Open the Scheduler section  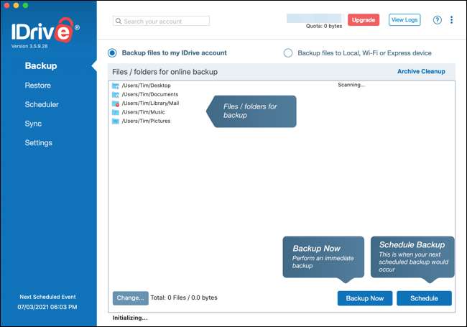tap(42, 104)
